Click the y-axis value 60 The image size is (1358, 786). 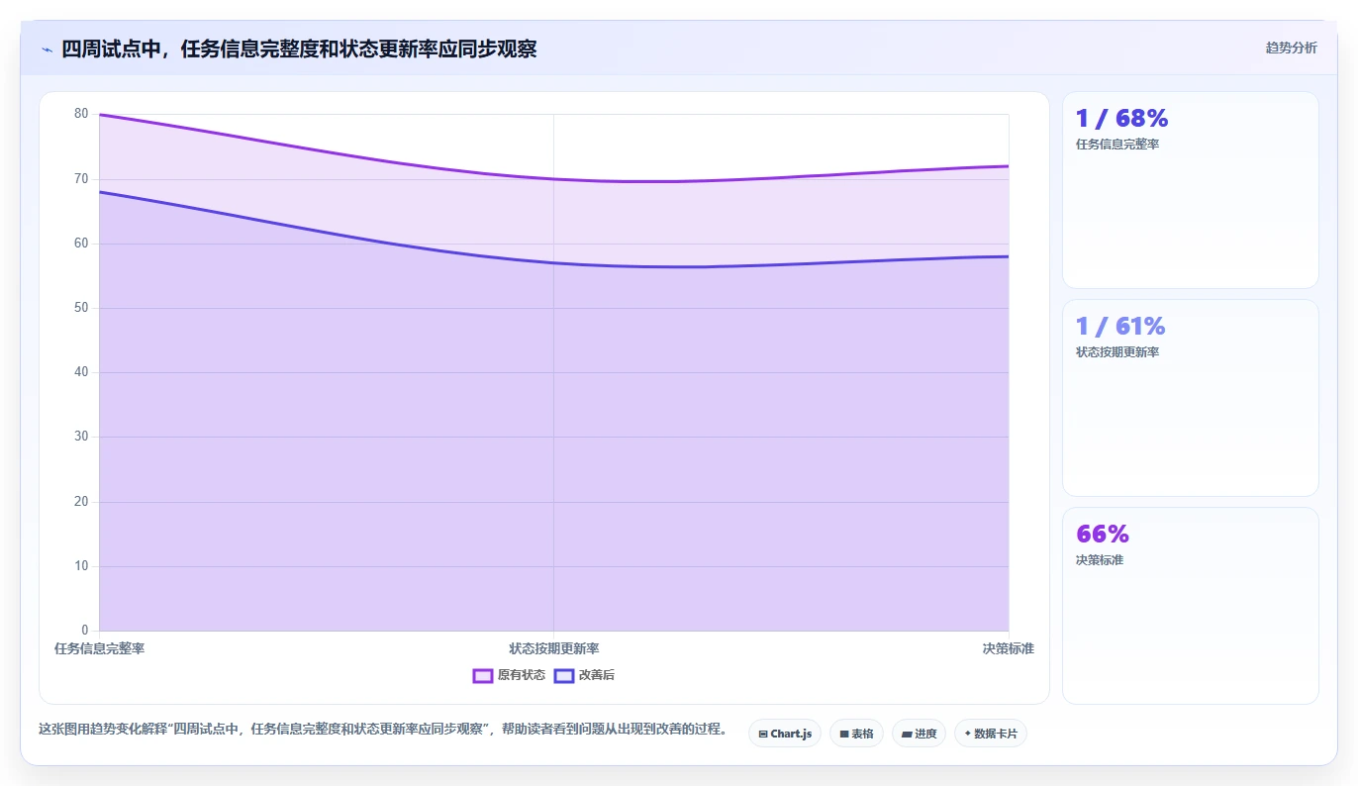[x=81, y=244]
